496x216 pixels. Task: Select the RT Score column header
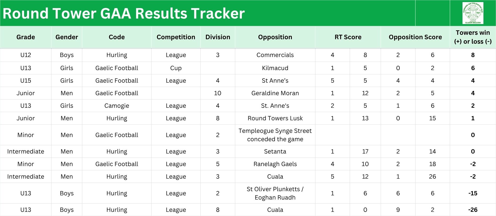[x=348, y=37]
